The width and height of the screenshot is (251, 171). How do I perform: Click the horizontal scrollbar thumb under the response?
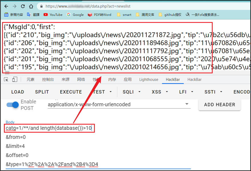click(7, 73)
